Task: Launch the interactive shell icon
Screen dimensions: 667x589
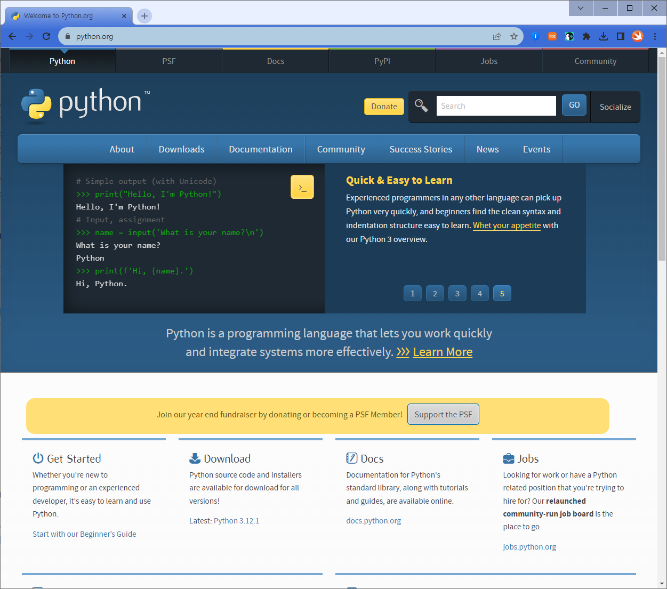Action: pos(302,187)
